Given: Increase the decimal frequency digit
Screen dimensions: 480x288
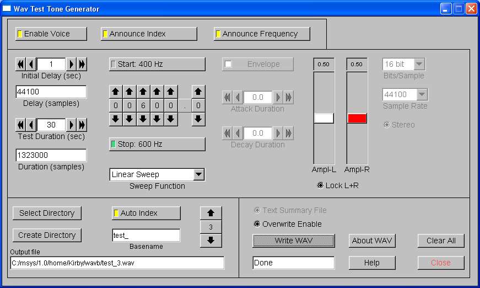Looking at the screenshot, I should point(198,92).
